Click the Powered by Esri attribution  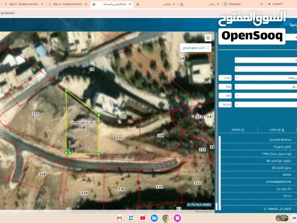[x=204, y=211]
